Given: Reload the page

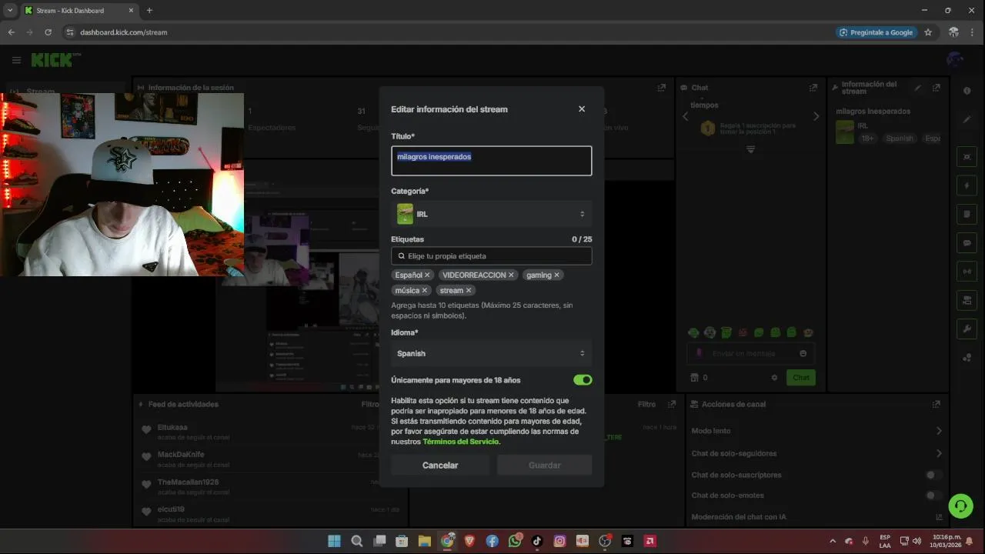Looking at the screenshot, I should 48,32.
